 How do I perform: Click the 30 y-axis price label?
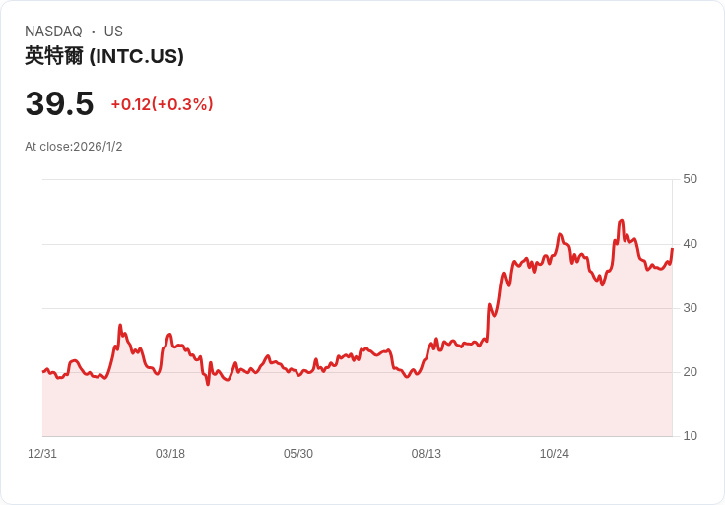tap(690, 308)
